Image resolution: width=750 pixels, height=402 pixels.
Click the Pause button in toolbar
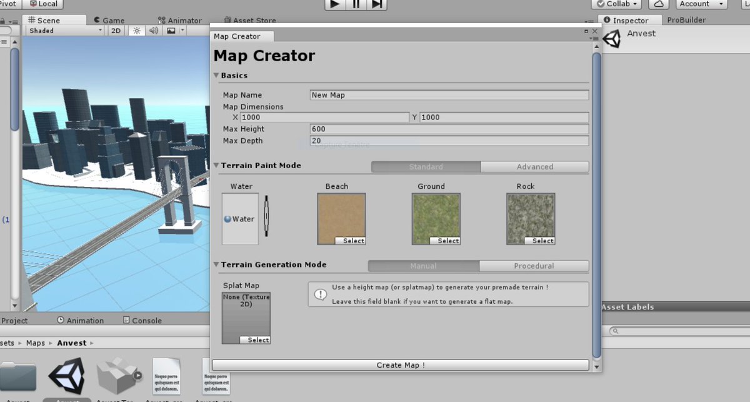click(356, 4)
